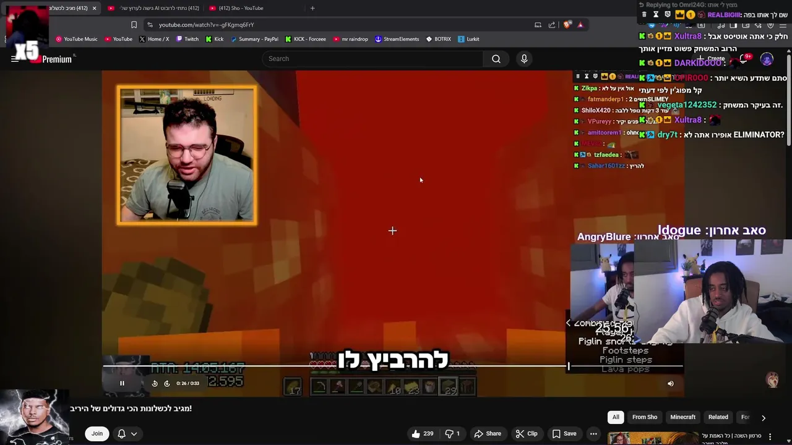
Task: Click the Share button
Action: [488, 434]
